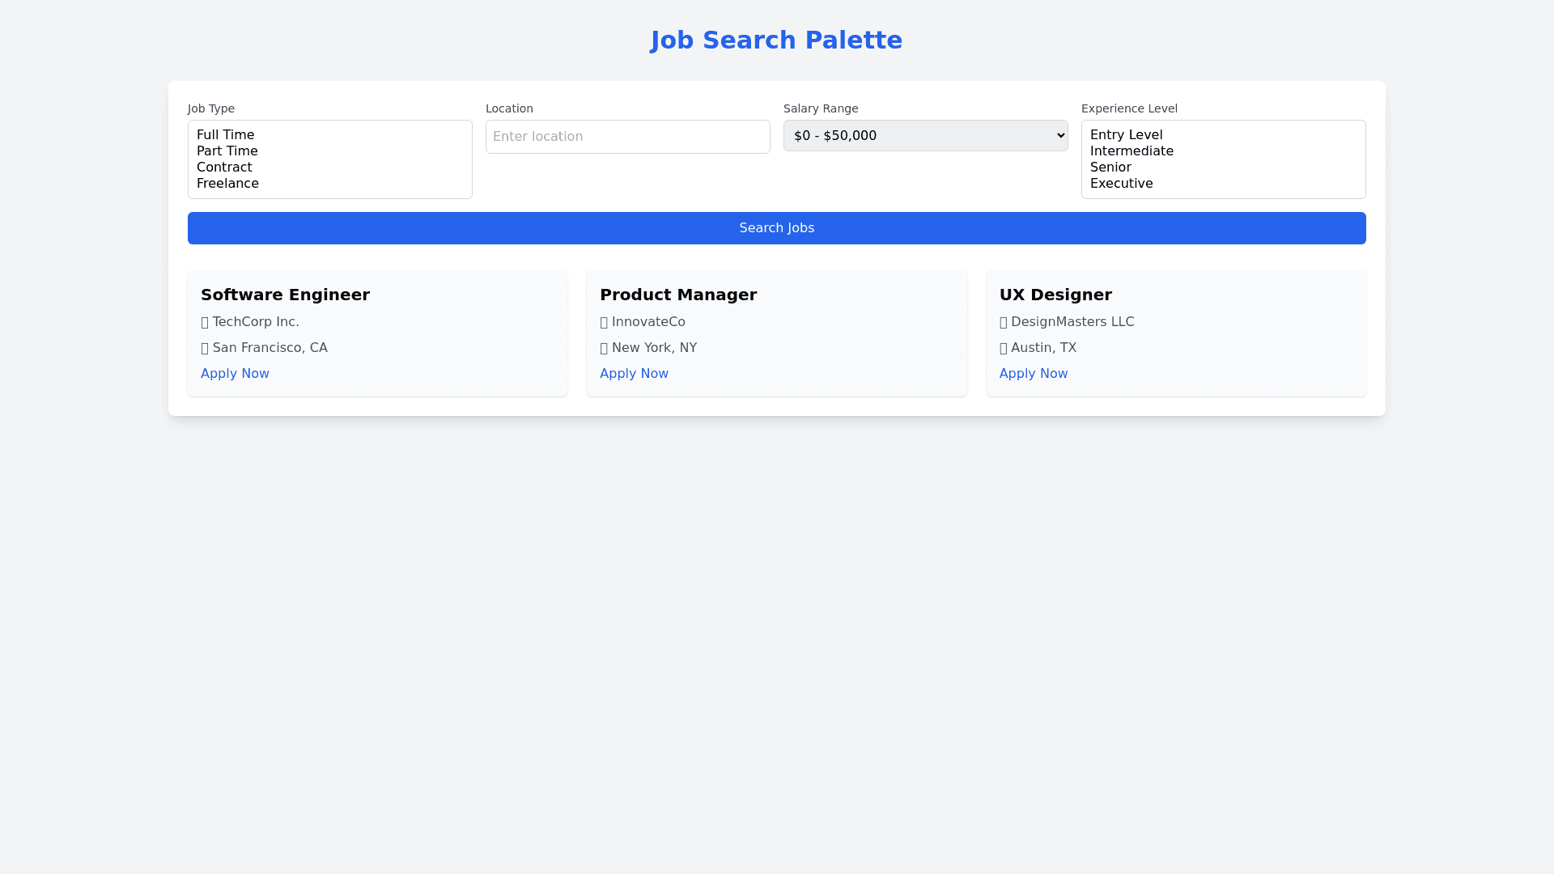Apply Now for the Product Manager position
This screenshot has width=1554, height=874.
pos(634,374)
